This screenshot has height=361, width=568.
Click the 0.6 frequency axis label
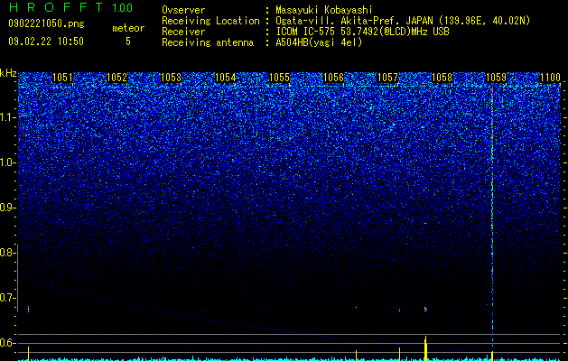(x=8, y=343)
